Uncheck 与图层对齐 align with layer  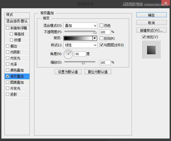click(x=101, y=45)
